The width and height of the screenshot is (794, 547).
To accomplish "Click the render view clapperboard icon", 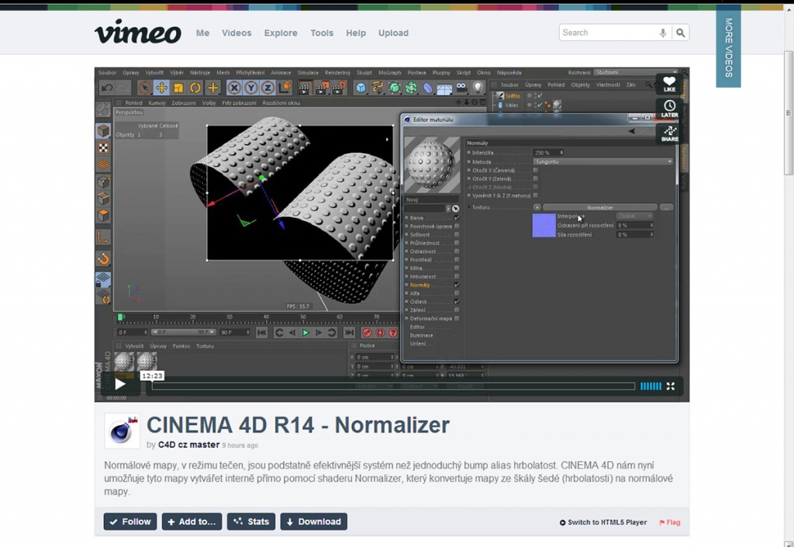I will click(304, 88).
